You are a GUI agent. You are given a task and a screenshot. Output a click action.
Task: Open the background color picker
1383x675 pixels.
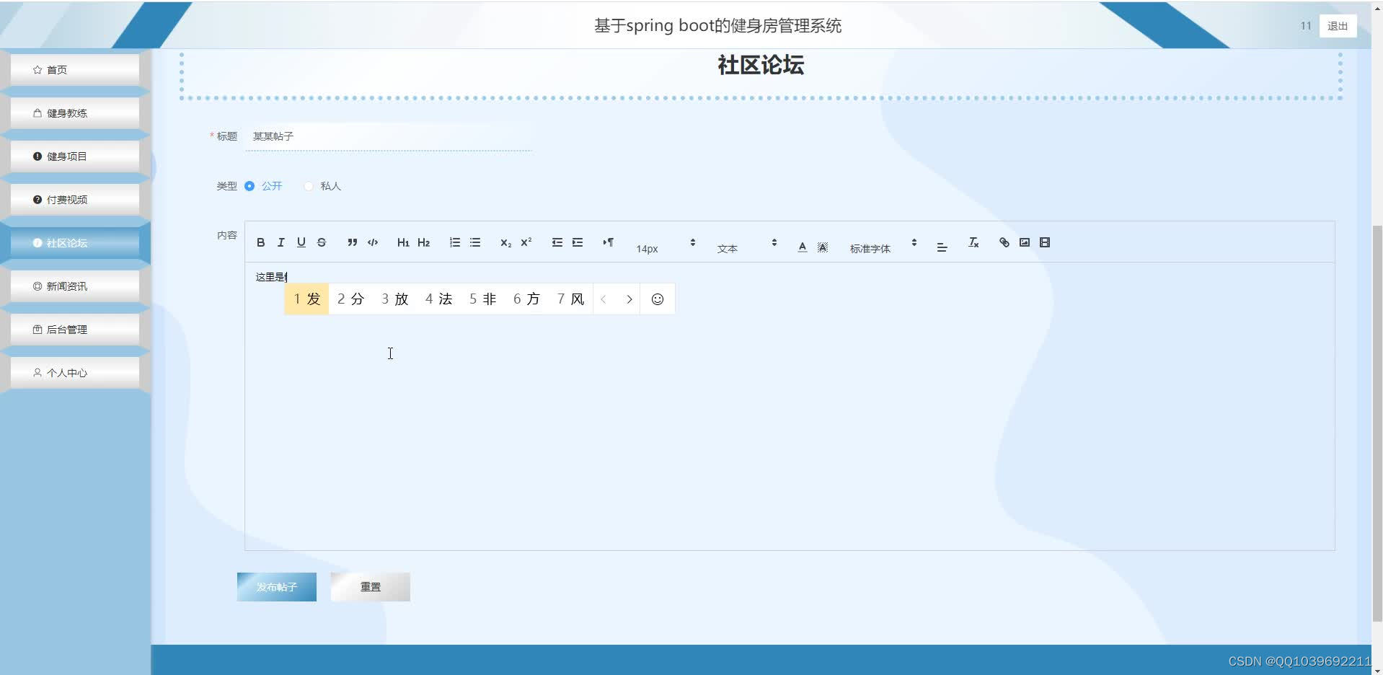(822, 247)
